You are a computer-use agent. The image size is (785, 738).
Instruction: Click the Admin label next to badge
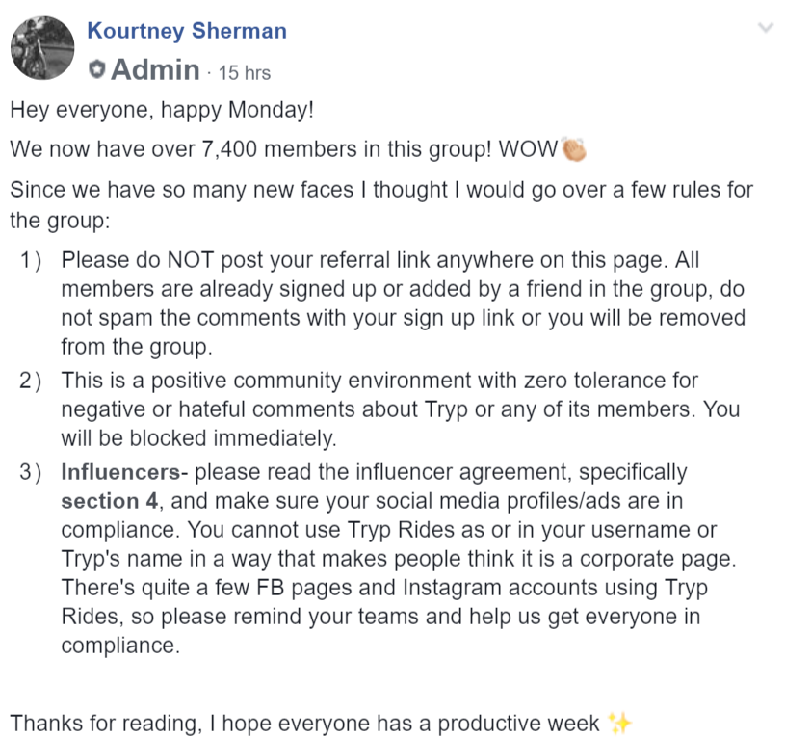pyautogui.click(x=155, y=69)
